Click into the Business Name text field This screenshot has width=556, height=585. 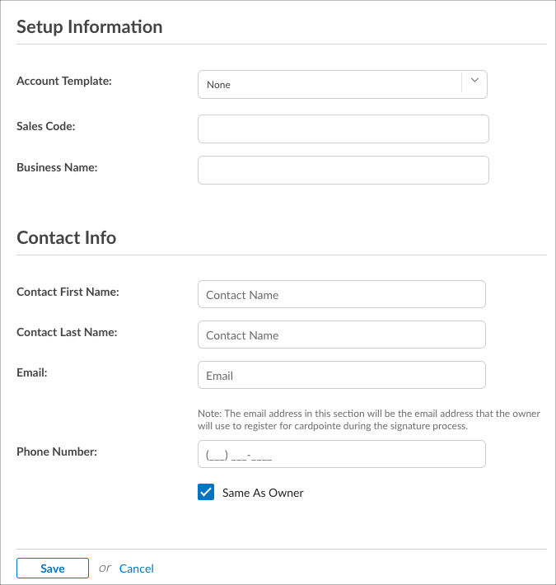pos(343,170)
